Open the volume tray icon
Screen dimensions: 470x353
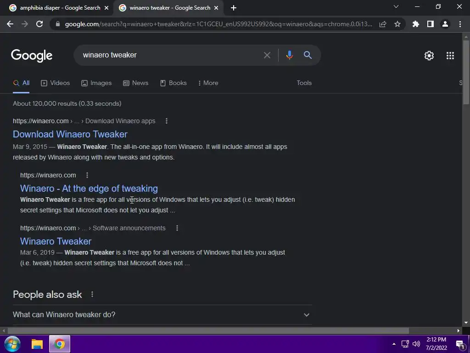416,344
